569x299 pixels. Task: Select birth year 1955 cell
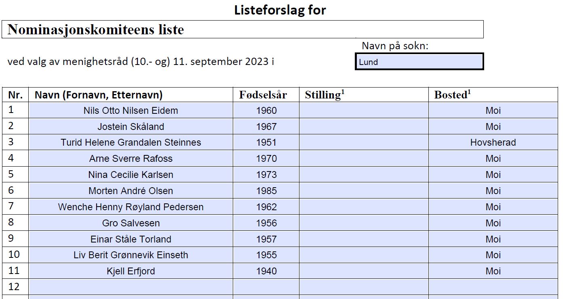[x=266, y=255]
